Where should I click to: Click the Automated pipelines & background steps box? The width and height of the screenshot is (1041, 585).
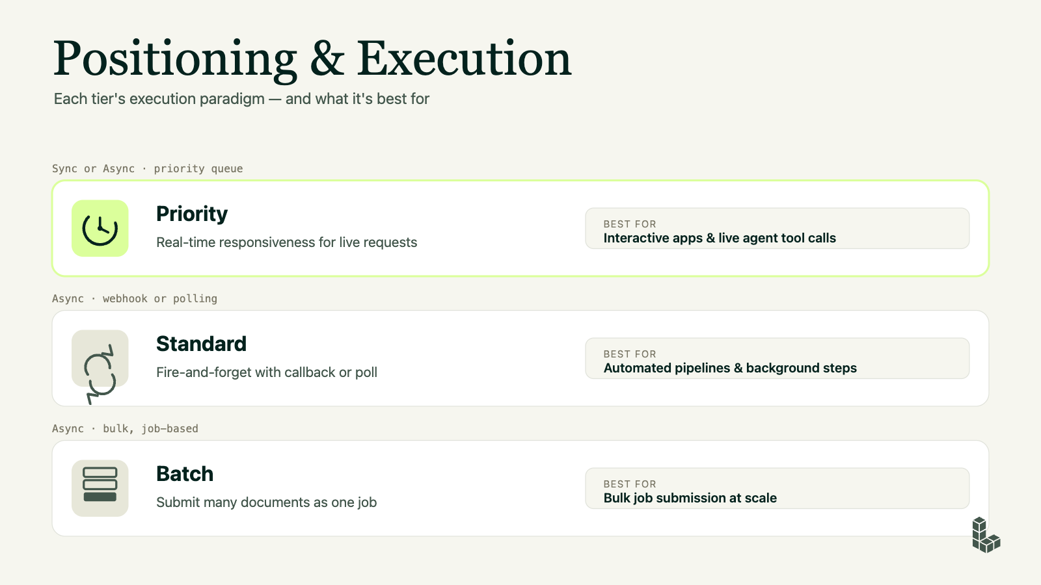tap(777, 358)
